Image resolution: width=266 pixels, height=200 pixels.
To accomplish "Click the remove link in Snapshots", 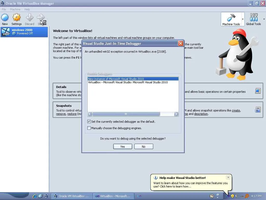I will [61, 114].
